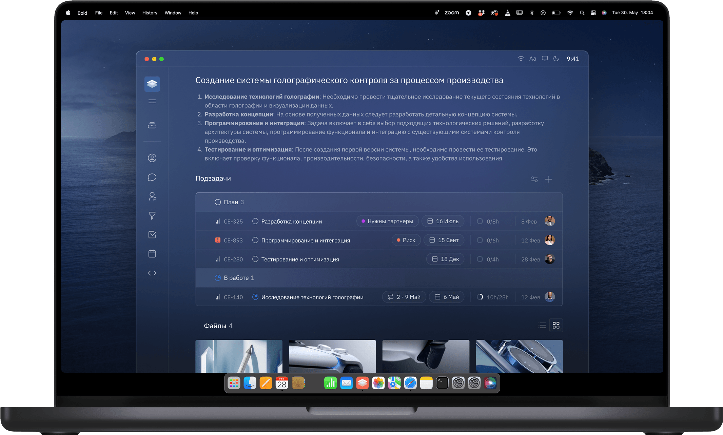Viewport: 723px width, 435px height.
Task: Open Calendar app in the Dock
Action: click(x=282, y=383)
